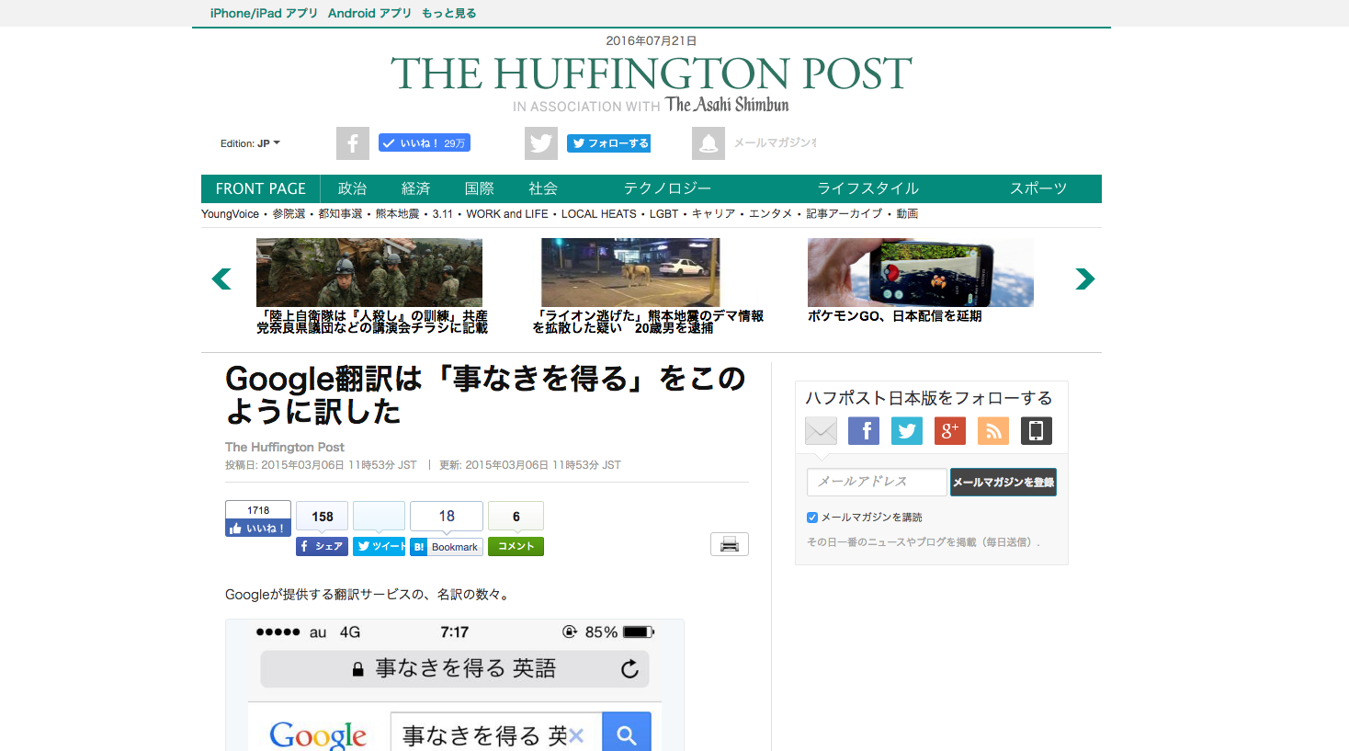Image resolution: width=1349 pixels, height=751 pixels.
Task: Click THE HUFFINGTON POST logo
Action: 652,74
